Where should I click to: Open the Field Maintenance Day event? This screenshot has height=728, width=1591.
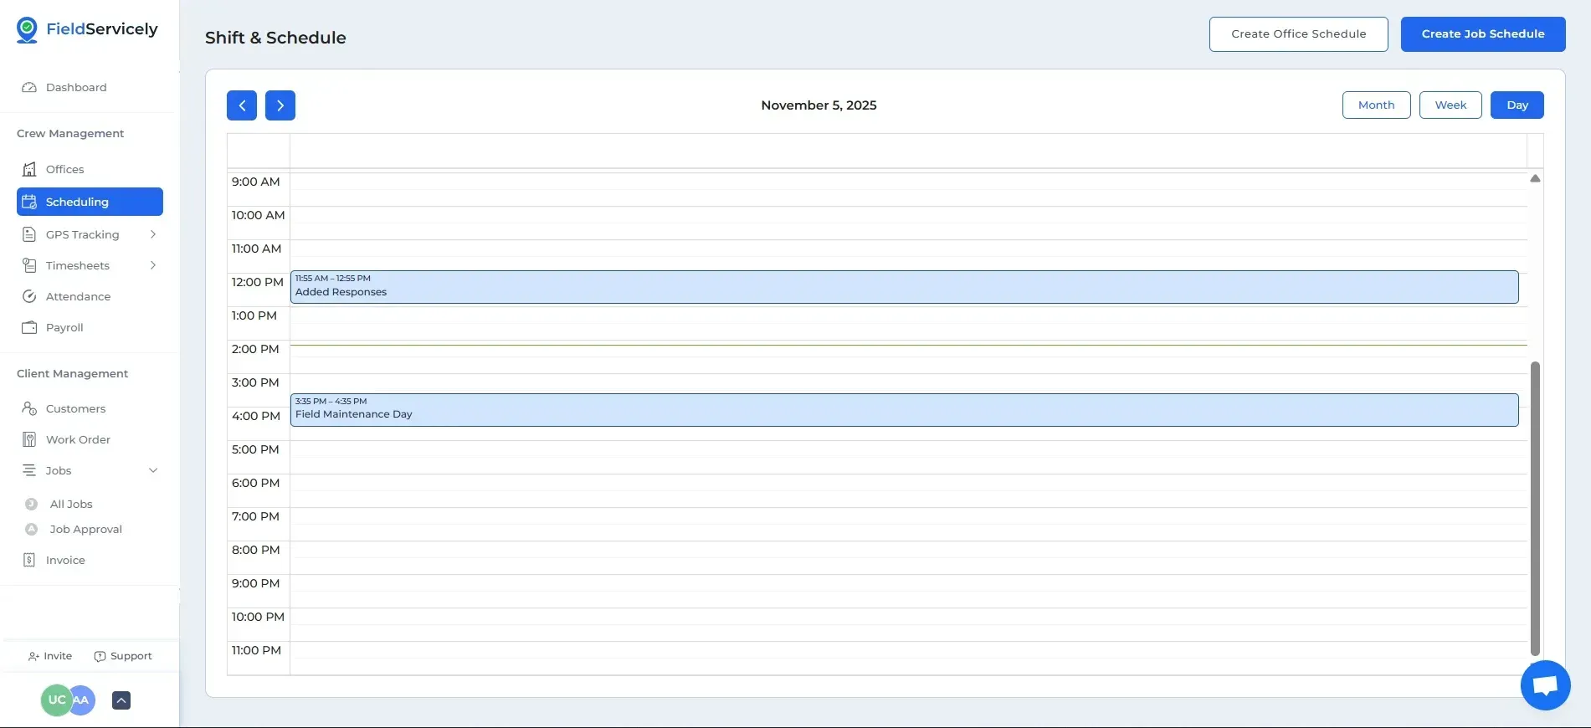[x=904, y=410]
